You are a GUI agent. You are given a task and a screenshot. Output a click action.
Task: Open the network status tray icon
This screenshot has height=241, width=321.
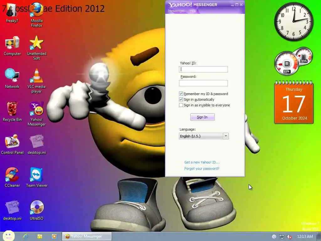coord(282,237)
